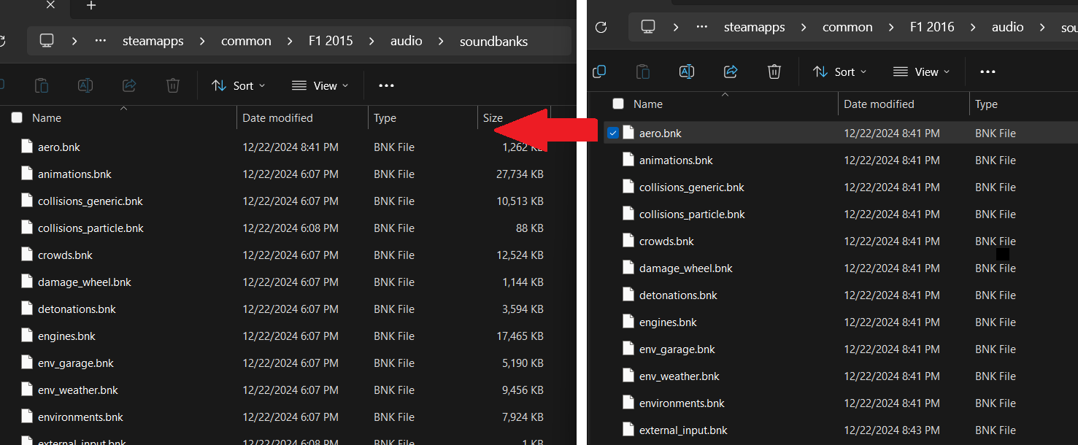1078x445 pixels.
Task: Click the Copy icon in the right window toolbar
Action: pyautogui.click(x=599, y=71)
